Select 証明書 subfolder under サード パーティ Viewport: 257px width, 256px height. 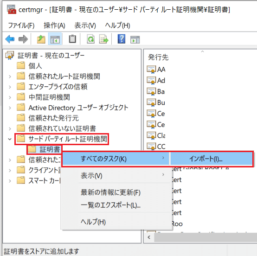(50, 149)
